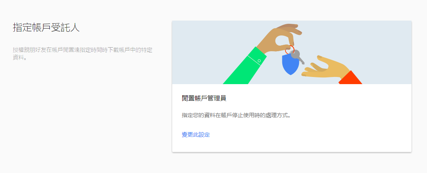Click the 閒置帳戶管理員 card title

pos(204,98)
